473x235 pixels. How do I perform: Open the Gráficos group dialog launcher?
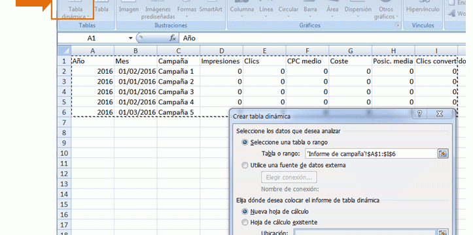click(396, 25)
